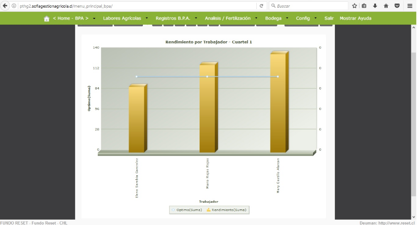Click the browser home icon in toolbar
The width and height of the screenshot is (418, 225).
pos(386,6)
